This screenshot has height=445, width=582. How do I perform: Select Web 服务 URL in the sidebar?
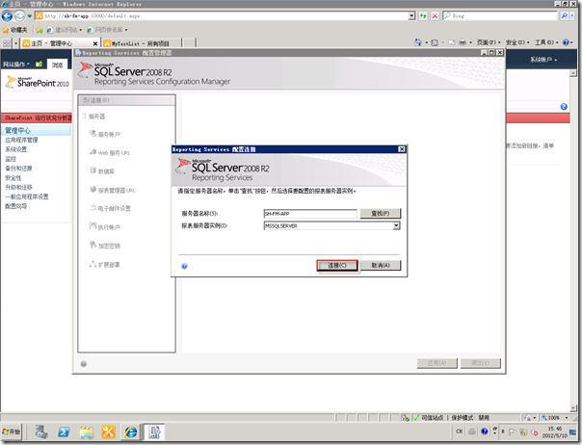point(110,152)
